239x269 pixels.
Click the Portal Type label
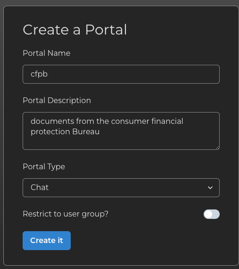coord(44,166)
